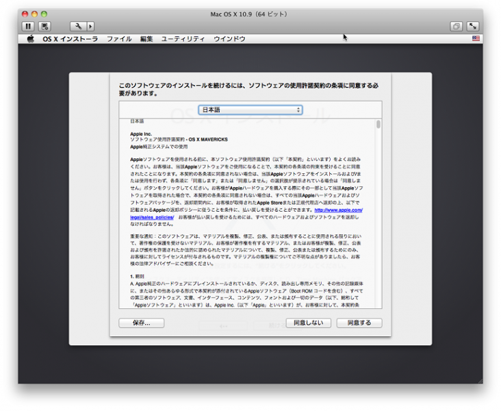This screenshot has width=501, height=411.
Task: Expand the arrow next to wrench icon
Action: point(90,26)
